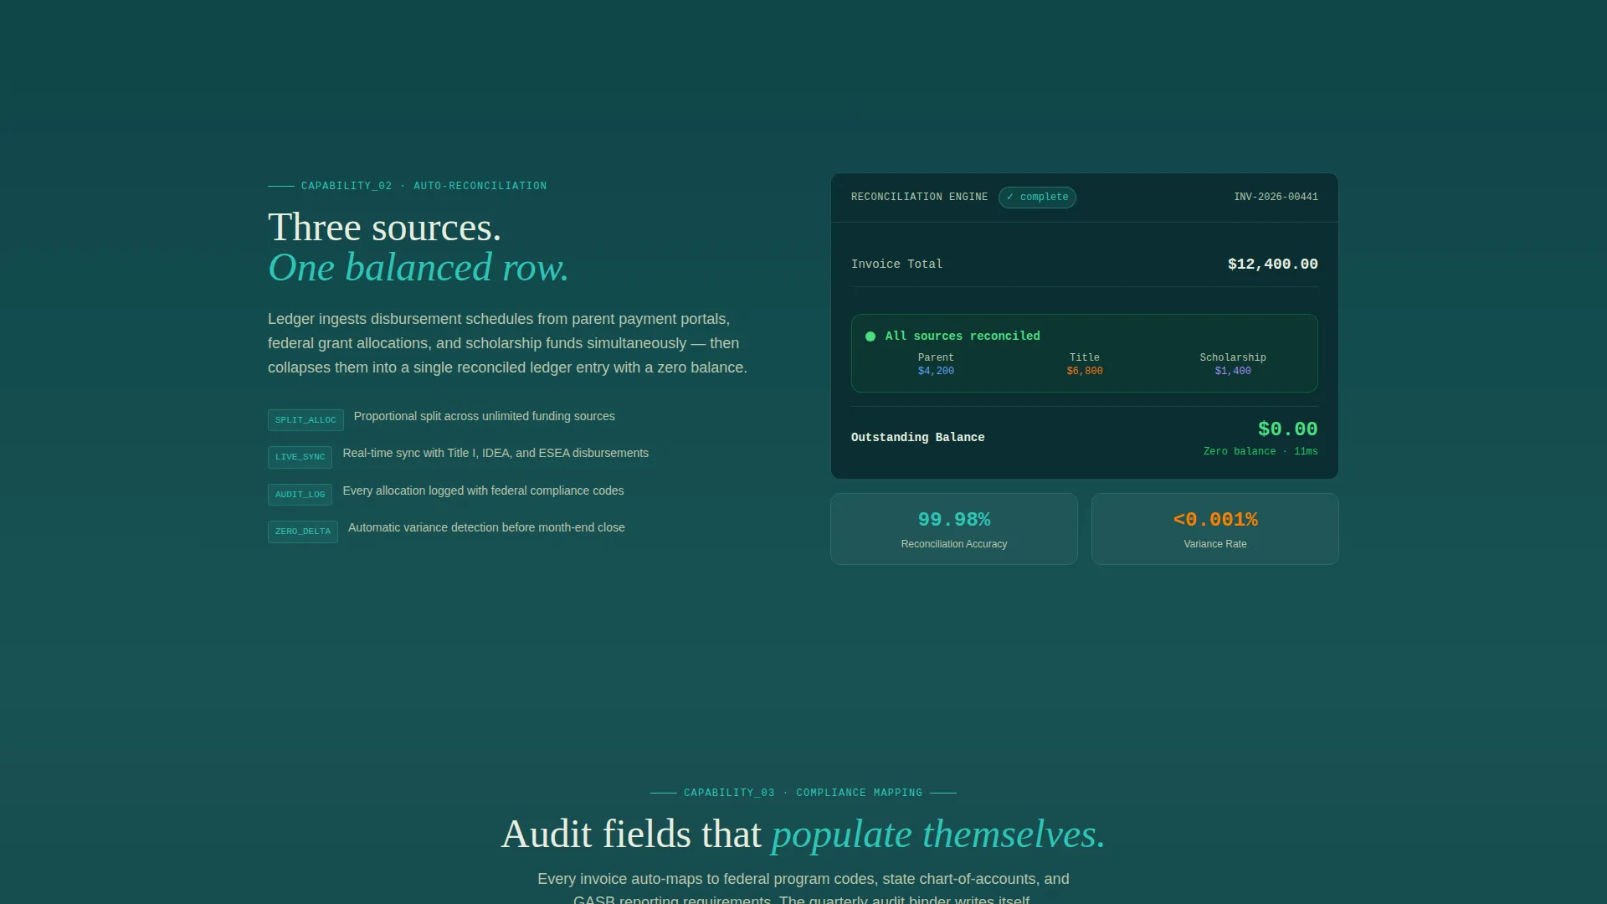1607x904 pixels.
Task: Click the CAPABILITY_02 · AUTO-RECONCILIATION eyebrow
Action: click(424, 186)
